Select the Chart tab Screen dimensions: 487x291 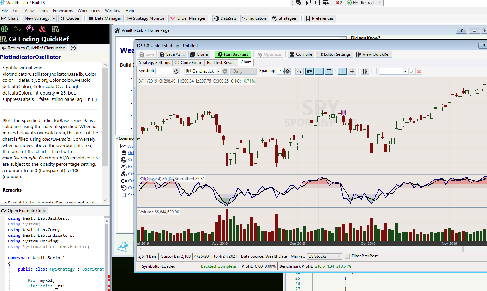tap(246, 62)
